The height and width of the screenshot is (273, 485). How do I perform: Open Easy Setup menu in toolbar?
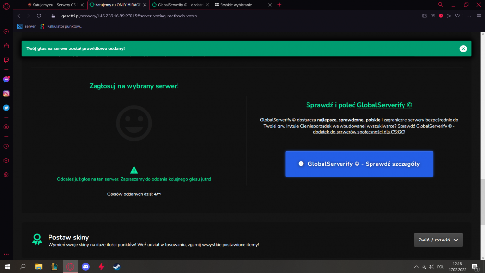[479, 16]
